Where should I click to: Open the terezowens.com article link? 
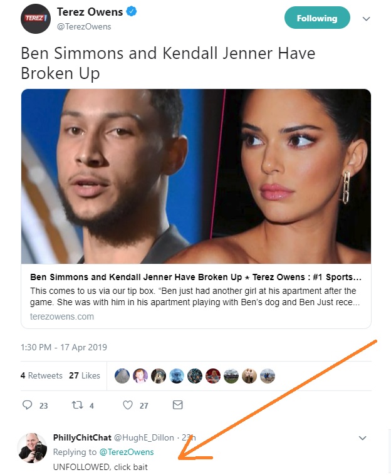62,316
